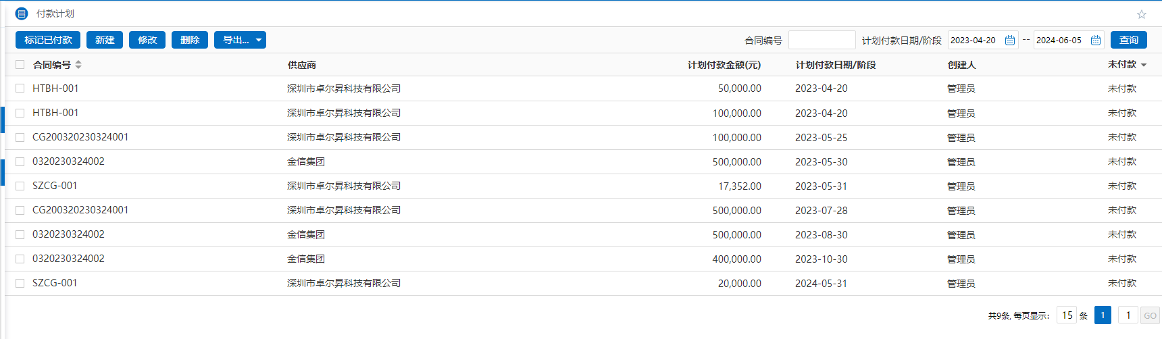
Task: Go to page 1 in pagination
Action: [x=1103, y=315]
